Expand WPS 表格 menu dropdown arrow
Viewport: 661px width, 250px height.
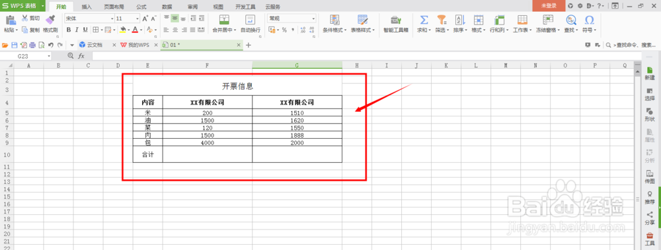42,5
